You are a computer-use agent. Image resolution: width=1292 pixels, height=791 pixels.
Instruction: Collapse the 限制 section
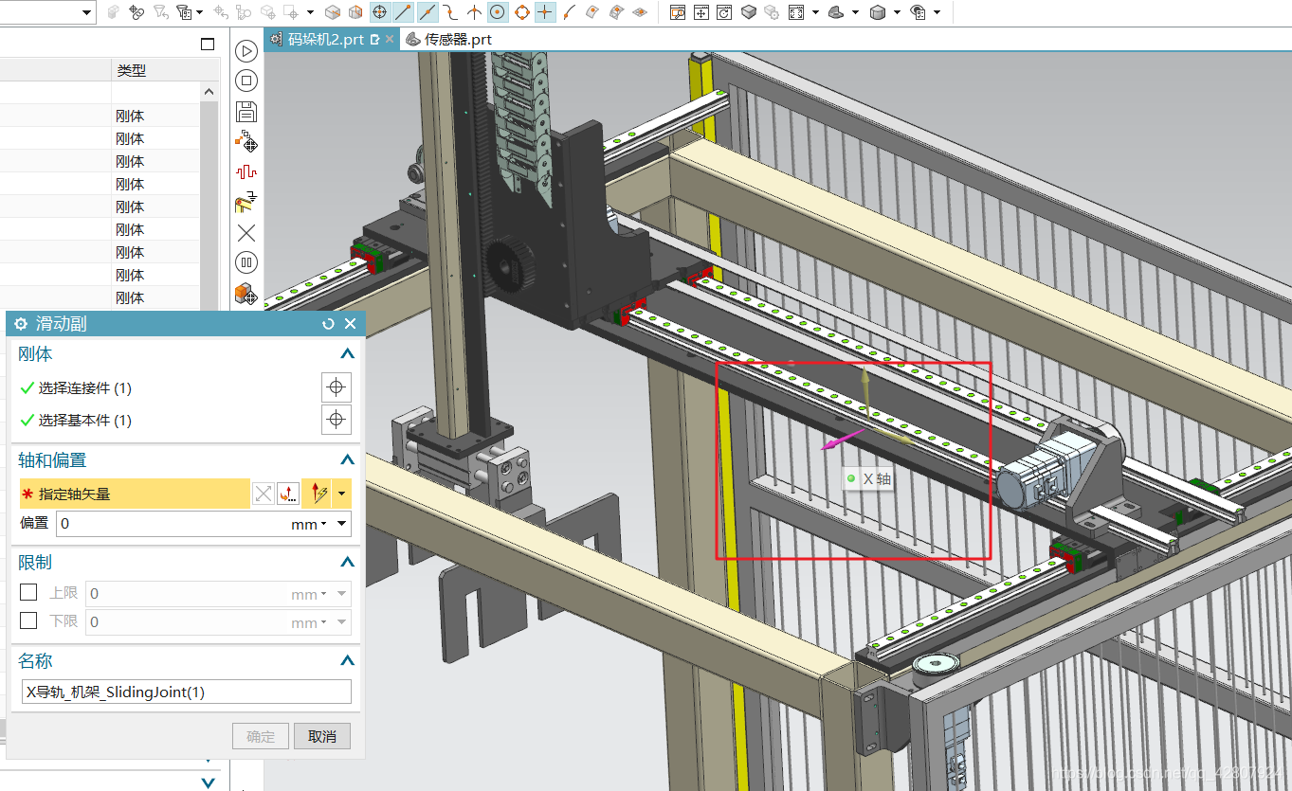pos(347,563)
